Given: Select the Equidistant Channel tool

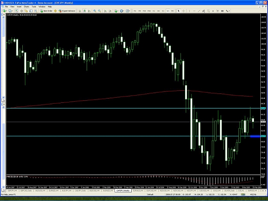Looking at the screenshot, I should pyautogui.click(x=203, y=11).
